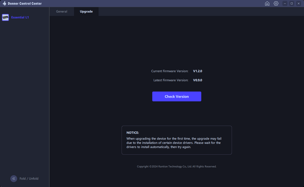Close the Donner Control Center window

(298, 3)
